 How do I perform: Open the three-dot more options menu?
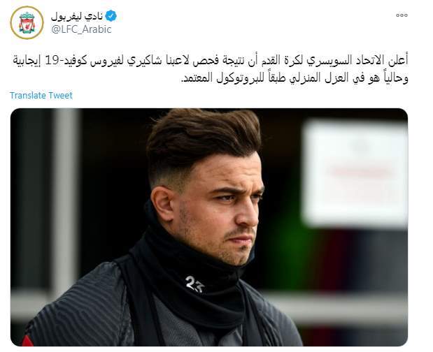coord(402,15)
